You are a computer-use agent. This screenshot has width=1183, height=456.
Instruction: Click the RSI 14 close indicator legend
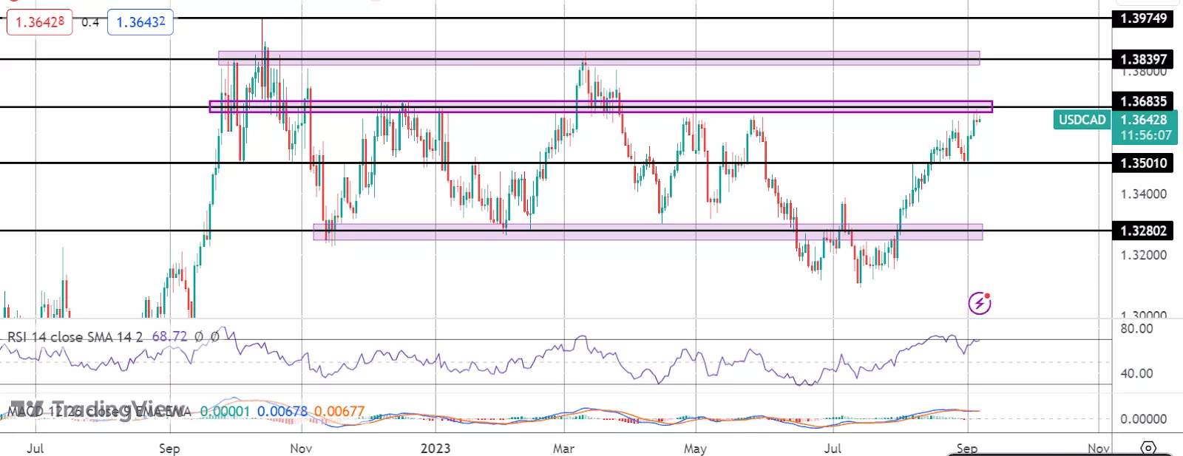pos(75,337)
